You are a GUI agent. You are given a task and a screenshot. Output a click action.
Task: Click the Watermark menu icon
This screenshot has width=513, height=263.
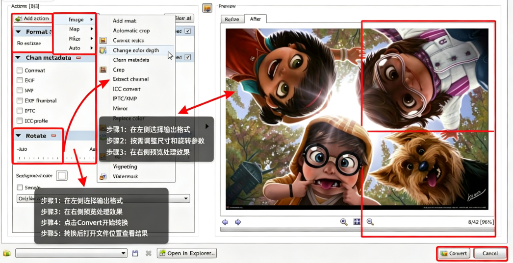[x=103, y=176]
